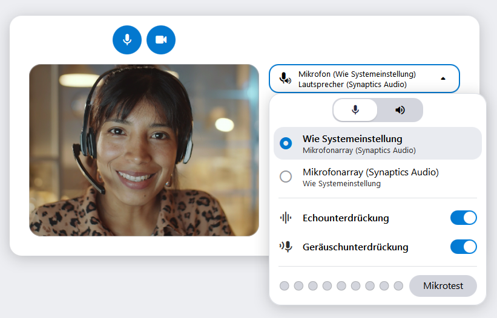This screenshot has width=497, height=318.
Task: Toggle the Echounterdrückung switch
Action: tap(463, 218)
